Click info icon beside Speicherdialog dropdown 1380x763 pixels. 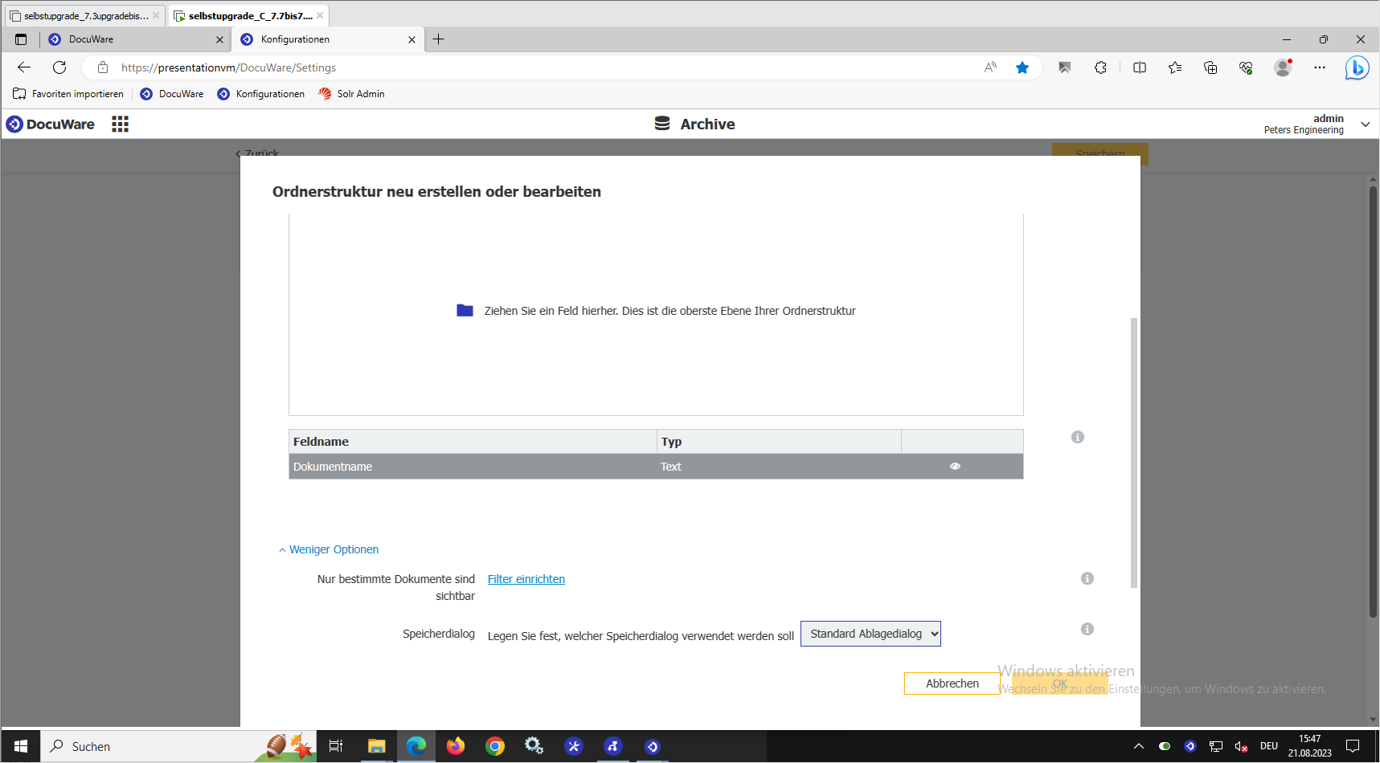[x=1087, y=629]
